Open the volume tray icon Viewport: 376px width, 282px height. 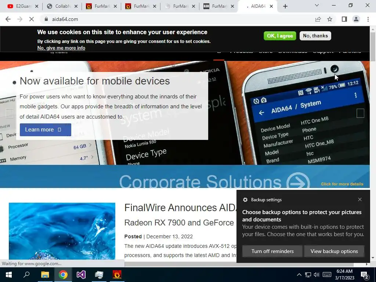[317, 275]
